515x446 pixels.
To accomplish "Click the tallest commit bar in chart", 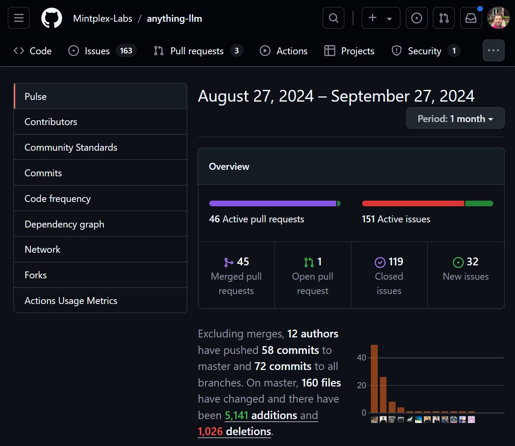I will pyautogui.click(x=374, y=379).
